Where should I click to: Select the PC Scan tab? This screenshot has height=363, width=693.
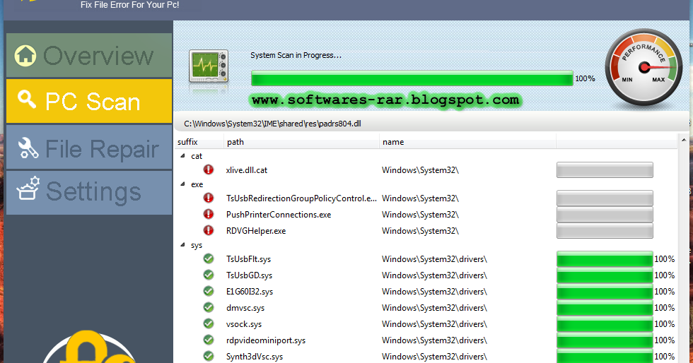(89, 101)
